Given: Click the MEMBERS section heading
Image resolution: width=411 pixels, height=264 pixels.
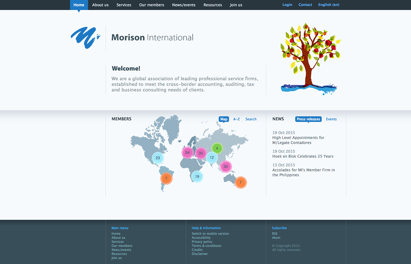Looking at the screenshot, I should pyautogui.click(x=121, y=119).
